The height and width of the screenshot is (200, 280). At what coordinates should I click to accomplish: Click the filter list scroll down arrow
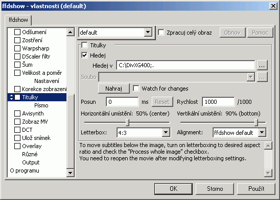71,173
